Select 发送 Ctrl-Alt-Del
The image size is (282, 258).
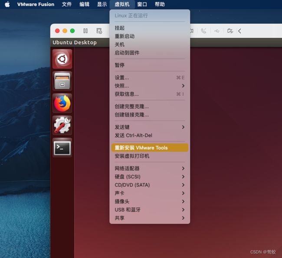tap(150, 136)
